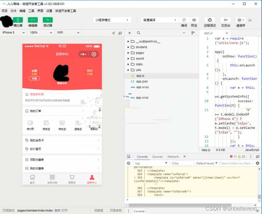This screenshot has width=262, height=214.
Task: Add a new file with plus icon
Action: (130, 33)
